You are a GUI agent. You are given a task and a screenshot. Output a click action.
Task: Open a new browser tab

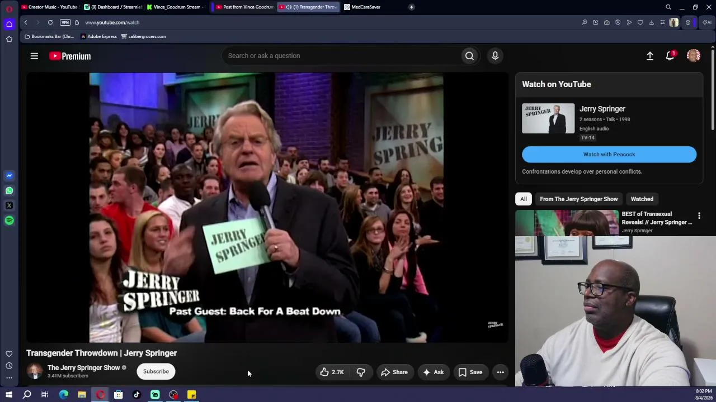(412, 7)
